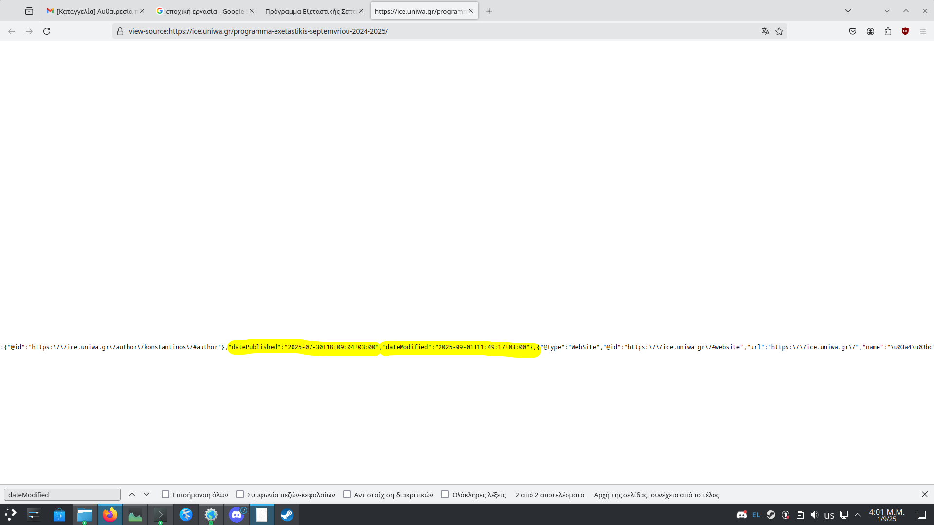The height and width of the screenshot is (525, 934).
Task: Switch to the εποχική εργασία Google tab
Action: [202, 11]
